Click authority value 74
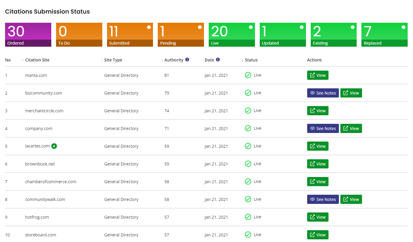The image size is (413, 242). pyautogui.click(x=167, y=111)
